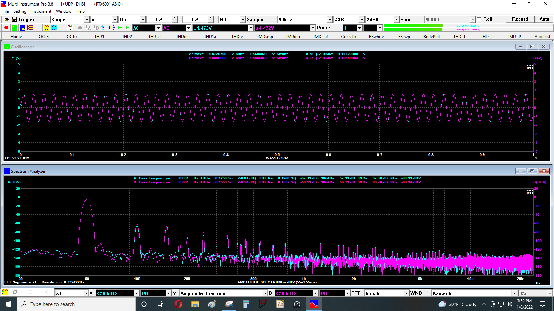Click the Auto button

544,19
